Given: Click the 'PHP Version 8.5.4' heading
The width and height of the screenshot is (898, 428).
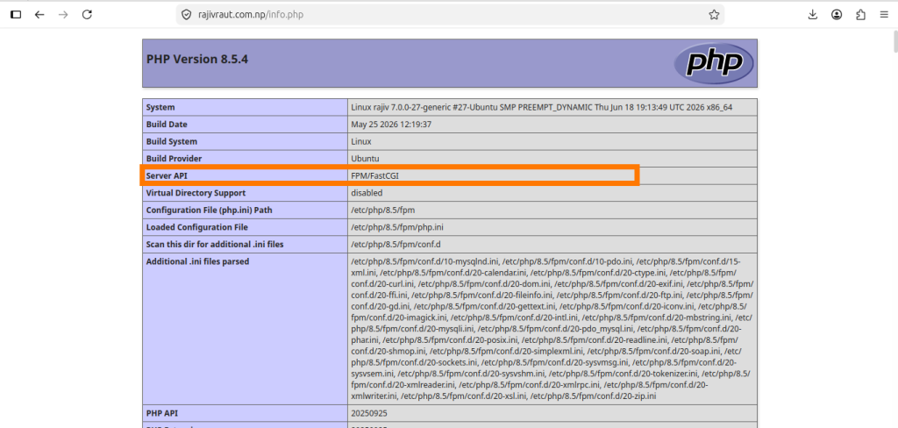Looking at the screenshot, I should tap(197, 59).
